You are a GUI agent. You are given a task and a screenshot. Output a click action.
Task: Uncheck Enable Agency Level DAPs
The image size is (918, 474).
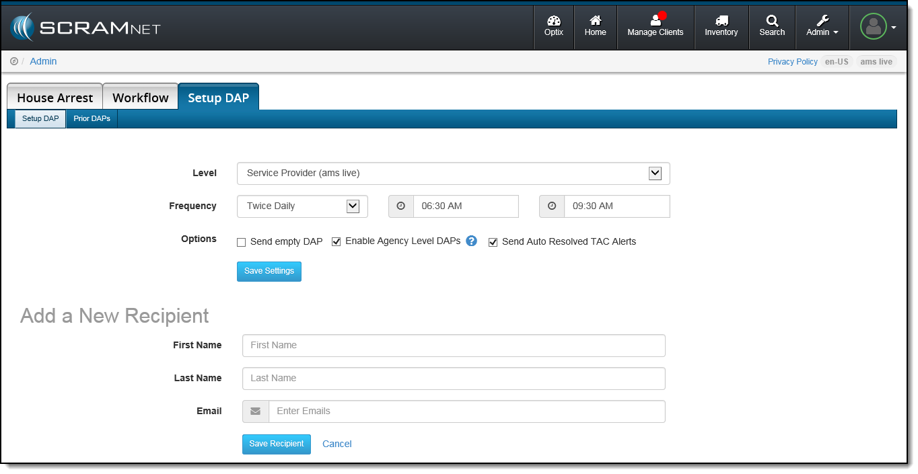point(337,242)
